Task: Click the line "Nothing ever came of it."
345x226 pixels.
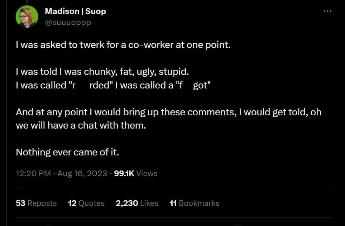Action: (x=67, y=152)
